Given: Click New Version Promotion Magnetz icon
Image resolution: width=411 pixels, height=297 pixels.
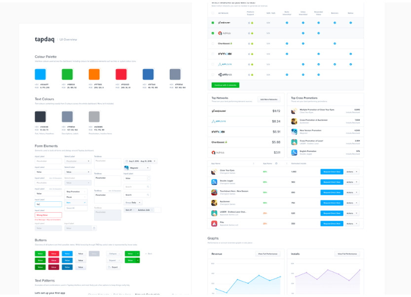Looking at the screenshot, I should pyautogui.click(x=294, y=132).
